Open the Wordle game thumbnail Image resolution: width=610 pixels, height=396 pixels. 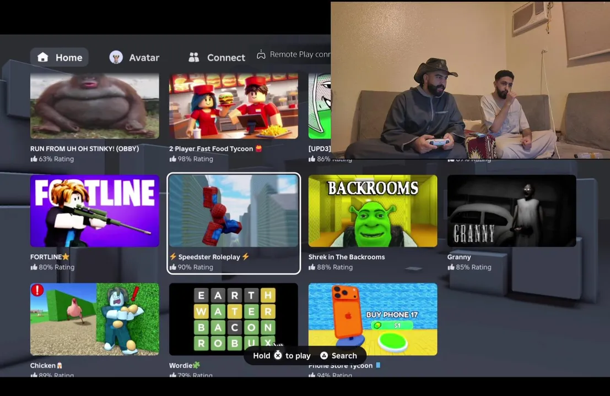(x=234, y=319)
